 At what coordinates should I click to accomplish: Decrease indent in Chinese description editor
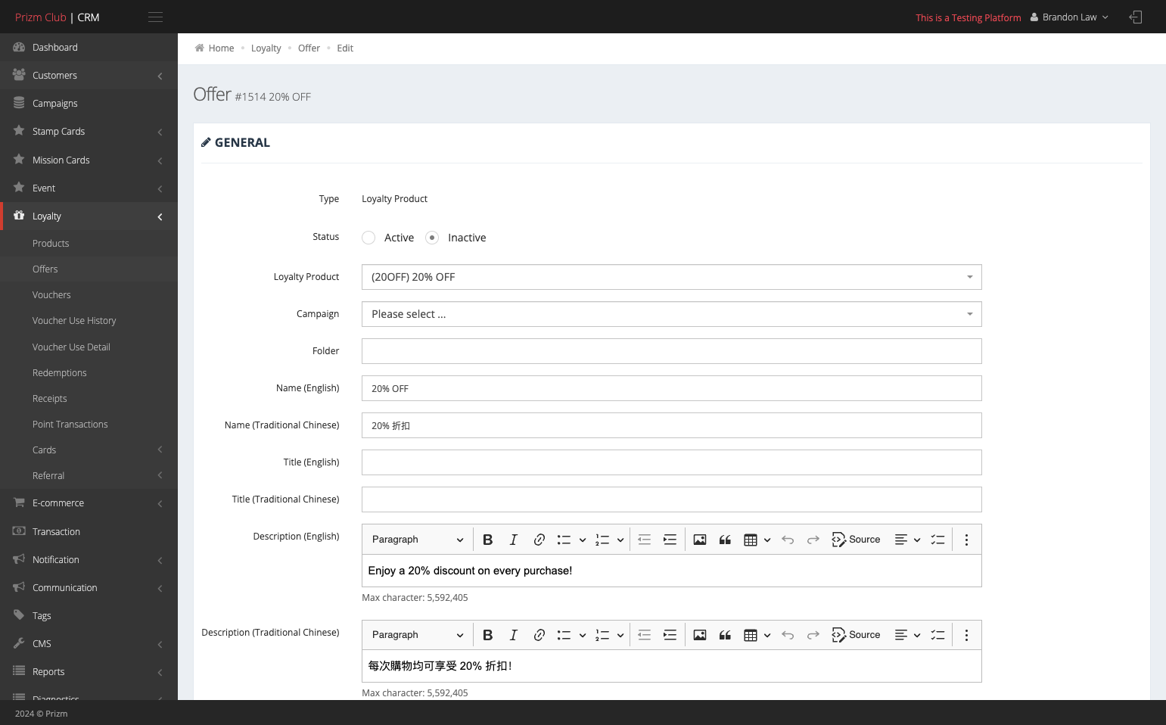click(645, 635)
